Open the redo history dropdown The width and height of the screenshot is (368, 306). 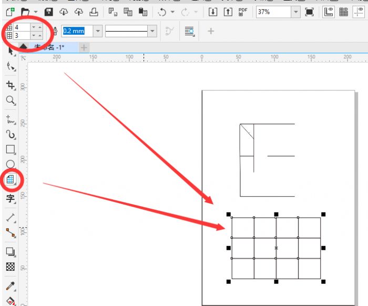(196, 12)
